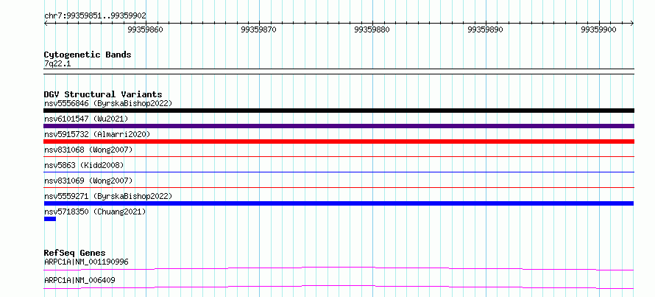Click the short blue nsv5718350 feature
The image size is (655, 297).
pos(50,219)
